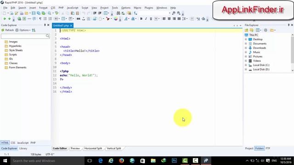Click the Align right icon
The height and width of the screenshot is (165, 294).
pyautogui.click(x=174, y=19)
